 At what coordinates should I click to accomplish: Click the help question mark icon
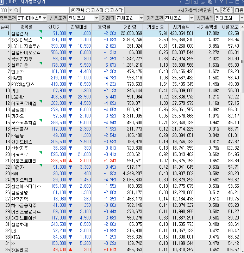pyautogui.click(x=221, y=2)
